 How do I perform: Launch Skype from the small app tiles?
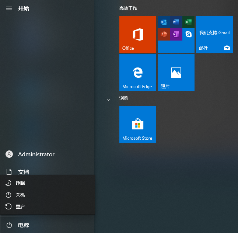pyautogui.click(x=188, y=34)
